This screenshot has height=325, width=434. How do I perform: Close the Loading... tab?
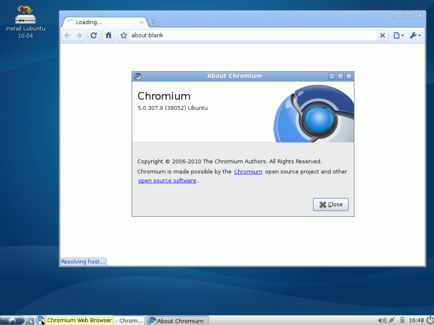[x=141, y=22]
